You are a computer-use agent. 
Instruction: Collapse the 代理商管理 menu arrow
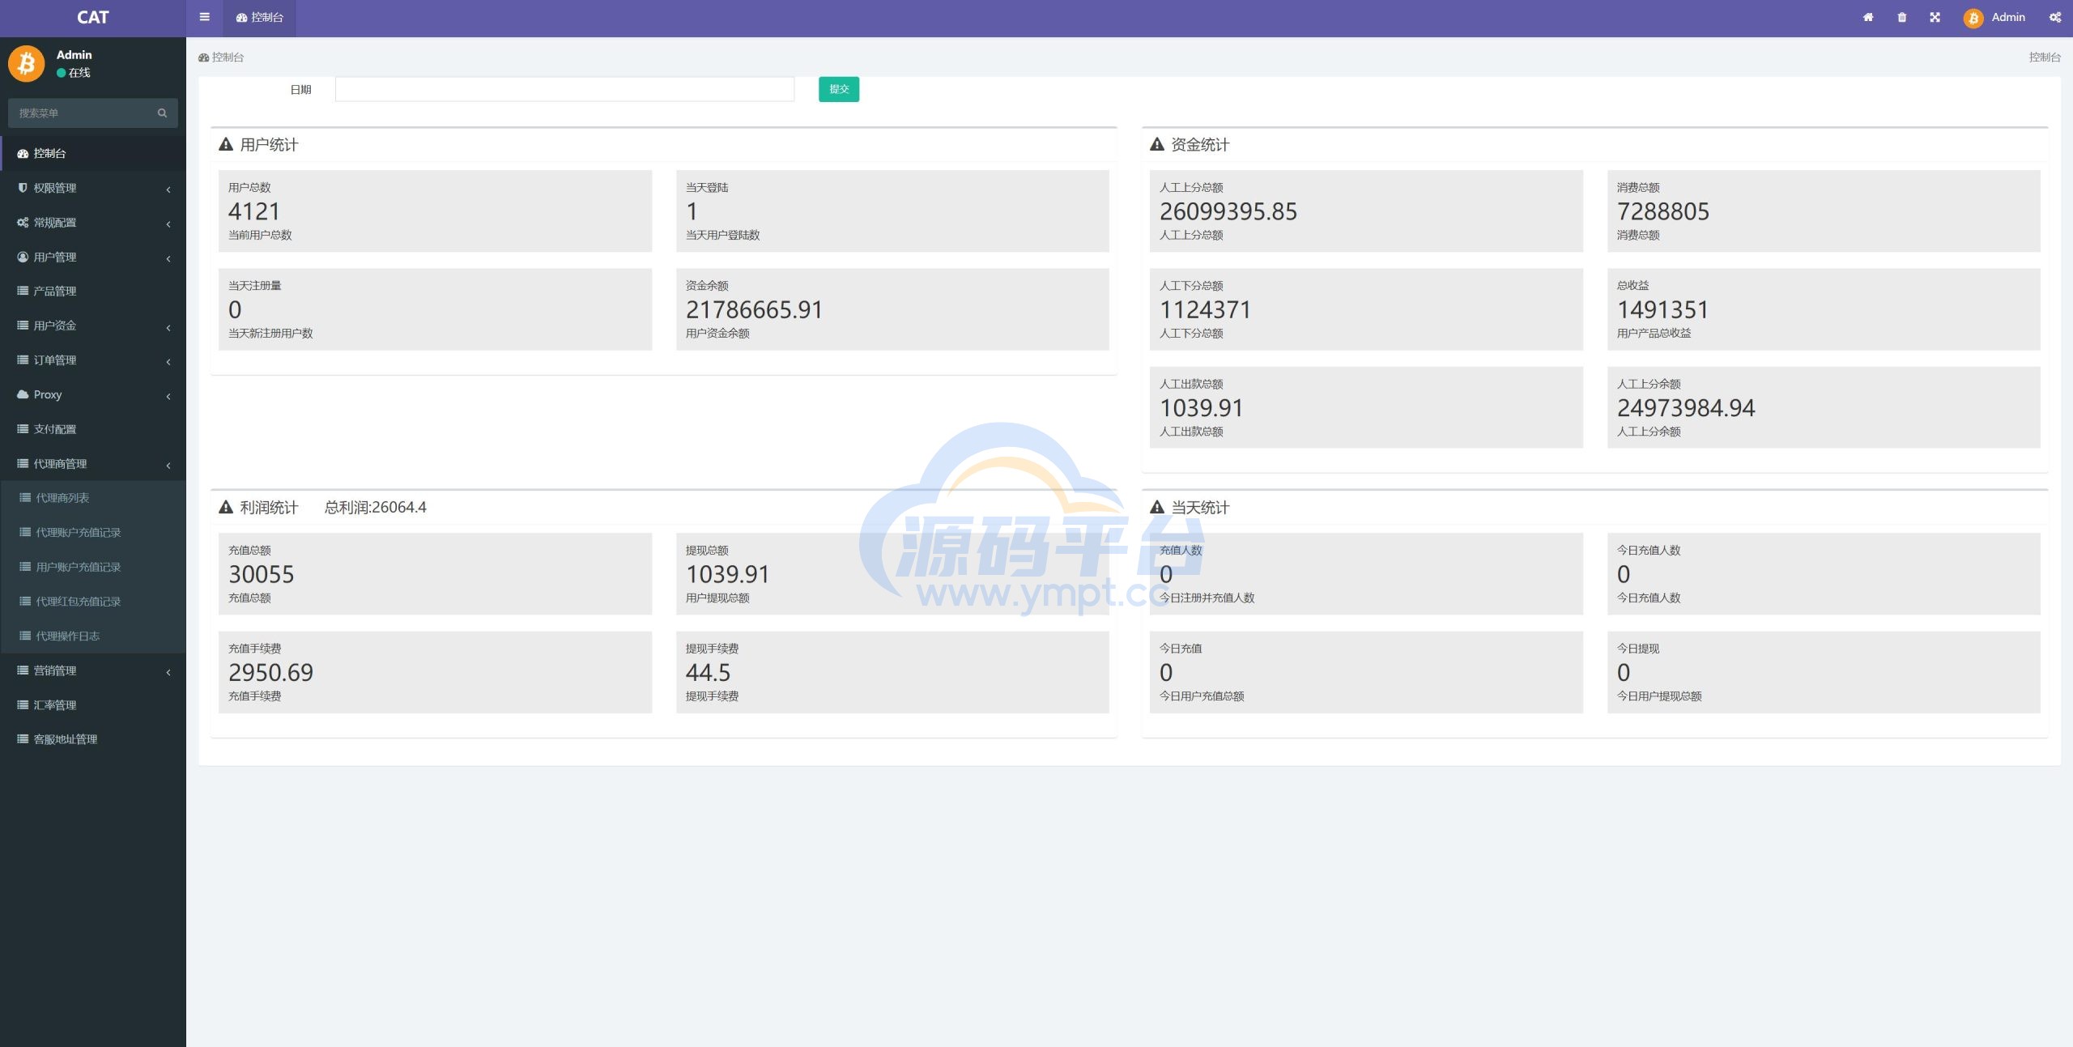coord(168,466)
